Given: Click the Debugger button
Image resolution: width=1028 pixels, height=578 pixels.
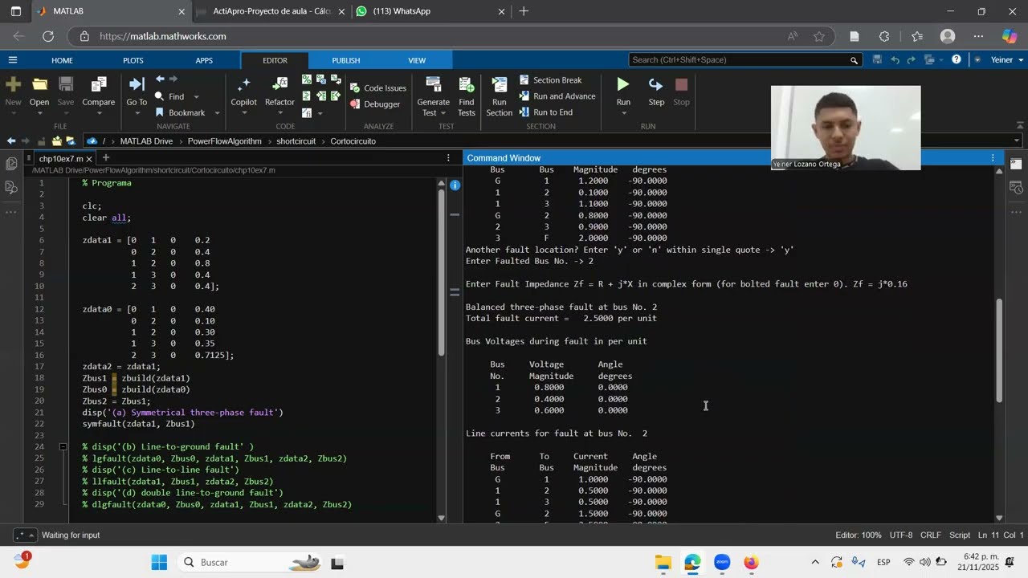Looking at the screenshot, I should click(x=375, y=104).
